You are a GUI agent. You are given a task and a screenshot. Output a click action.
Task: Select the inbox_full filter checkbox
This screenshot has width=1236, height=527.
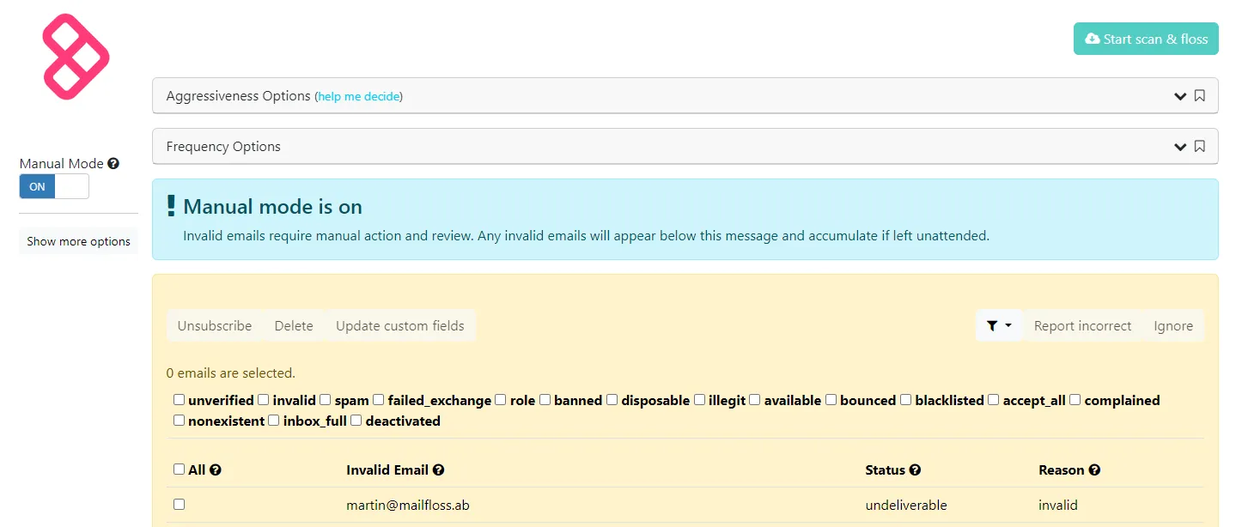click(x=273, y=420)
